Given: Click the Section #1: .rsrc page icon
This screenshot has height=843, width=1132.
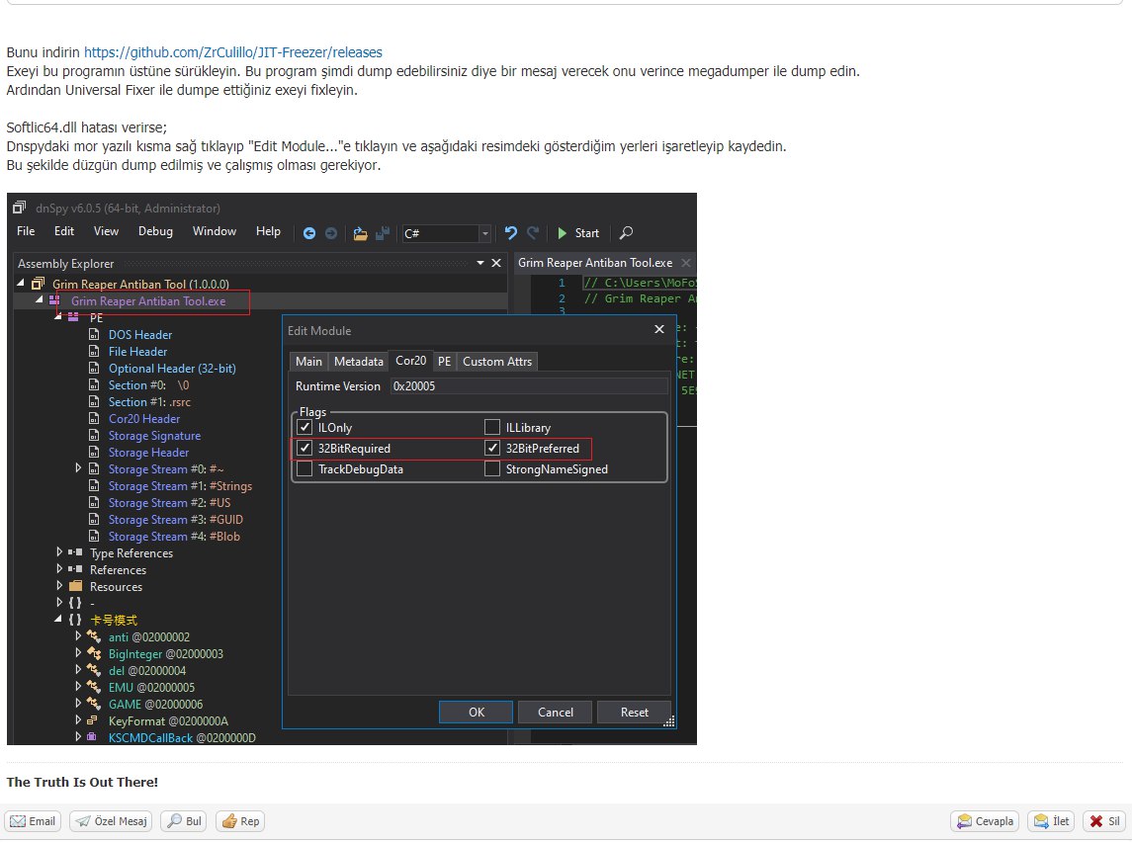Looking at the screenshot, I should 94,401.
